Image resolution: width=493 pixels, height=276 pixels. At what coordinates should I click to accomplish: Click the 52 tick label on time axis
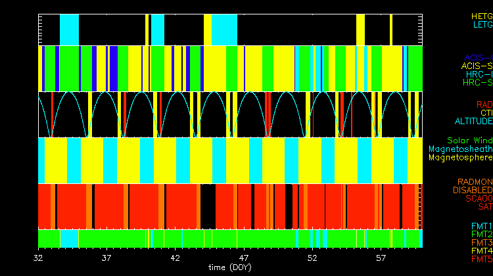point(312,258)
